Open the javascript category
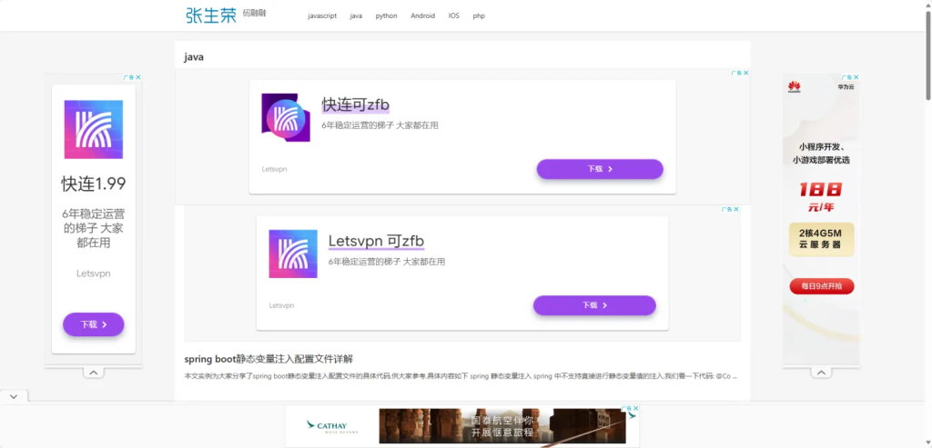Screen dimensions: 932x448 tap(322, 16)
